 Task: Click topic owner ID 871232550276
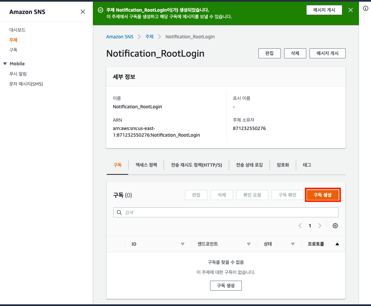249,128
